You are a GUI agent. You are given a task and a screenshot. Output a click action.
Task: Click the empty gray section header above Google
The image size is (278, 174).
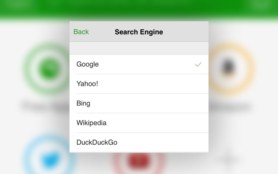click(139, 48)
